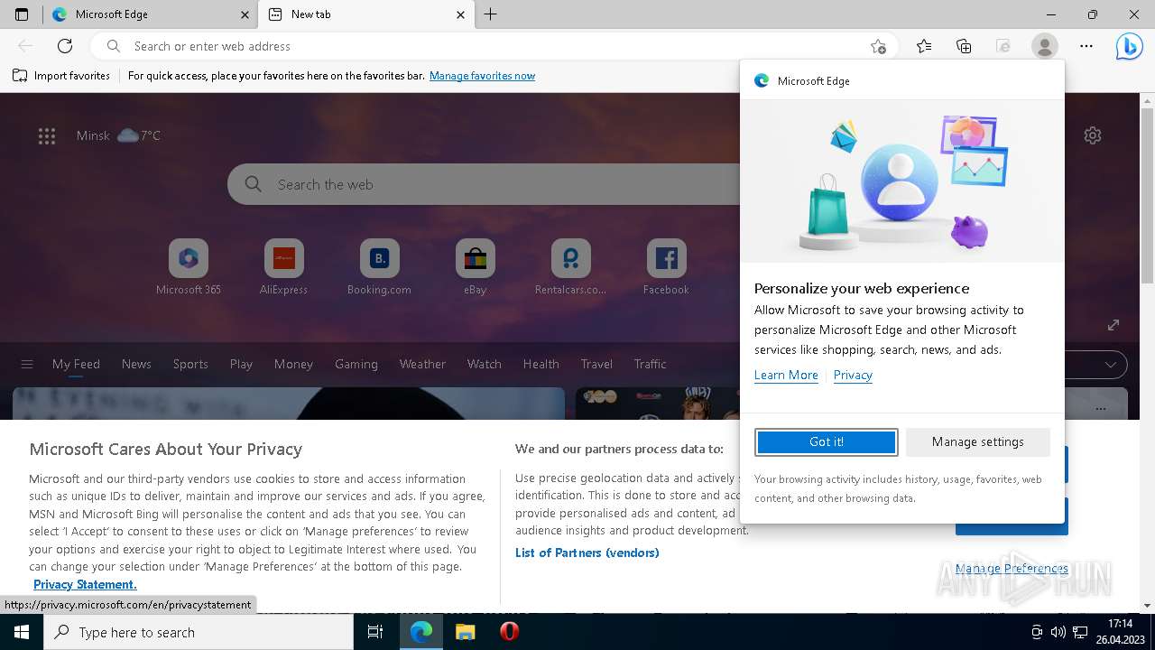Open File Explorer from taskbar
This screenshot has height=650, width=1155.
(465, 632)
